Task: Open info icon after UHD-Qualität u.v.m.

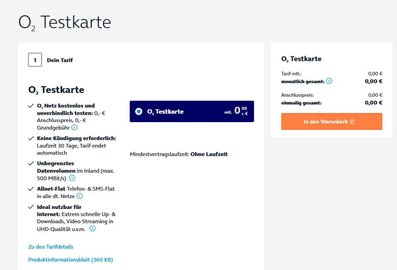Action: tap(92, 229)
